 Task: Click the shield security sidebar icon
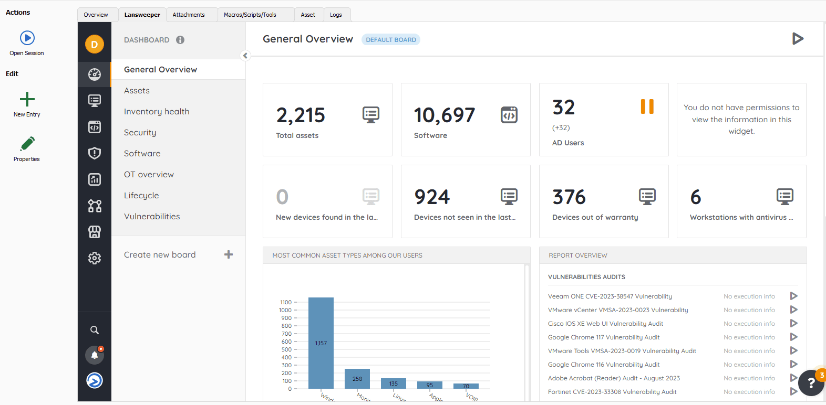pyautogui.click(x=95, y=153)
